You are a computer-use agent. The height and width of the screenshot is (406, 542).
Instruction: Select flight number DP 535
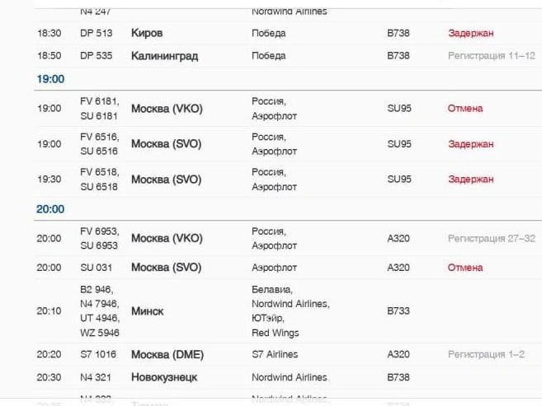pos(96,56)
